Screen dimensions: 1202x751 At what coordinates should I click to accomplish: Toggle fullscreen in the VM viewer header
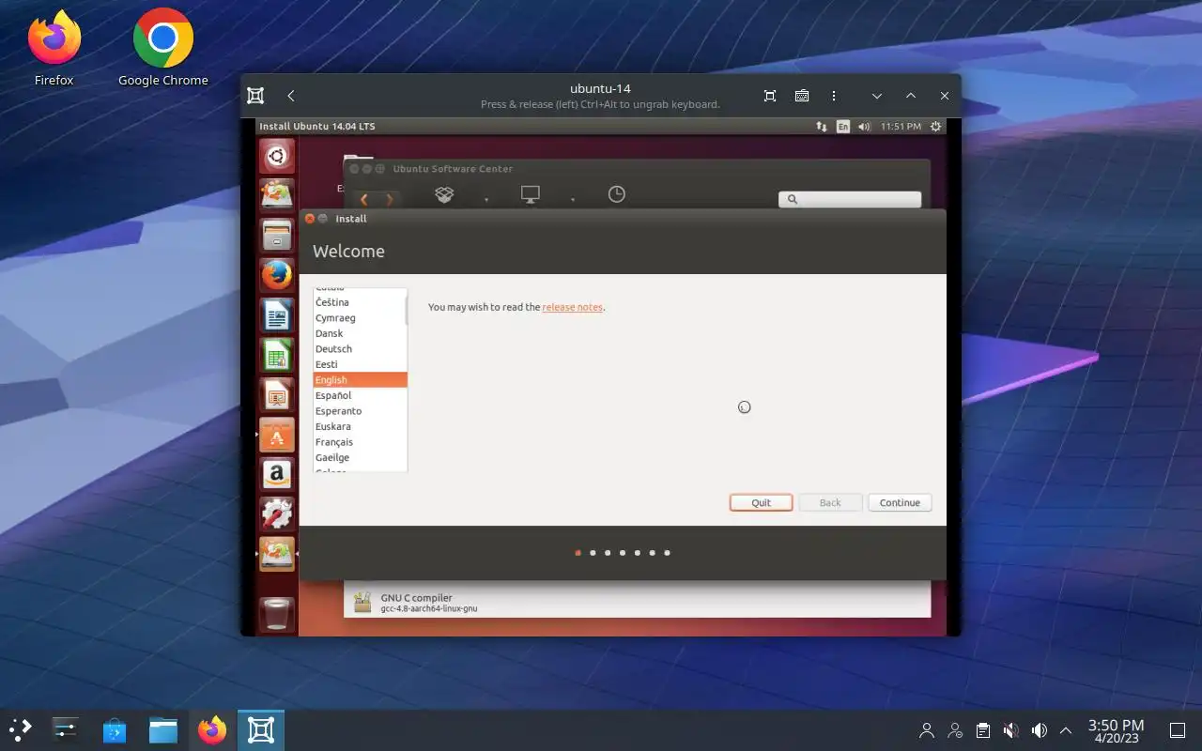coord(770,96)
